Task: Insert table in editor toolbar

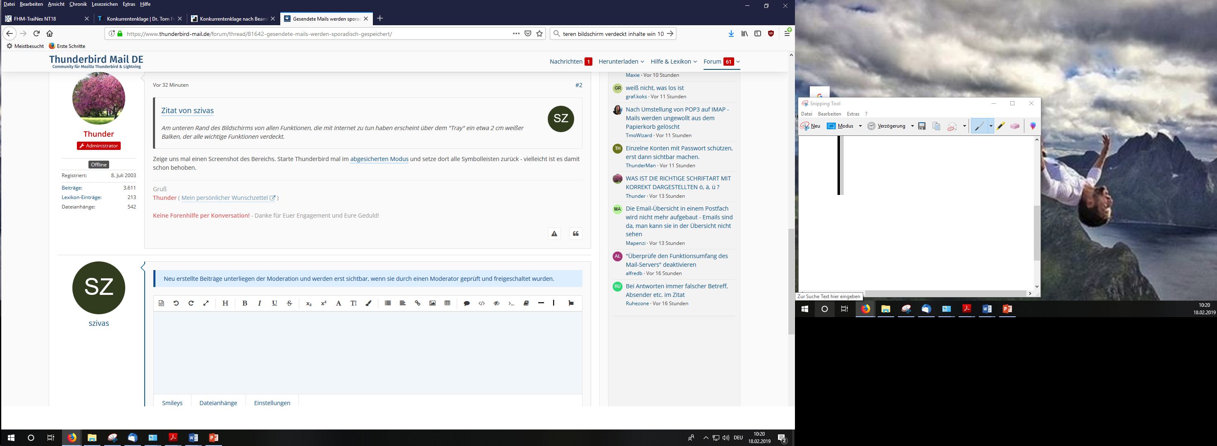Action: pyautogui.click(x=447, y=303)
